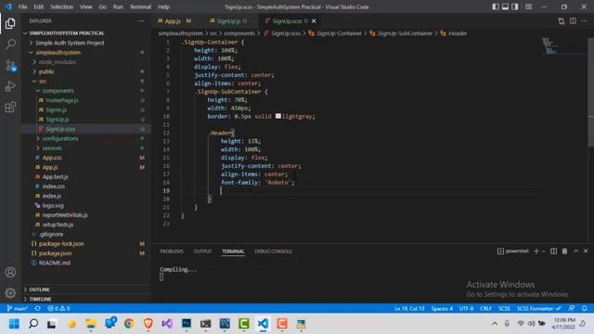Screen dimensions: 594x334
Task: Split the editor to the right
Action: pyautogui.click(x=573, y=21)
